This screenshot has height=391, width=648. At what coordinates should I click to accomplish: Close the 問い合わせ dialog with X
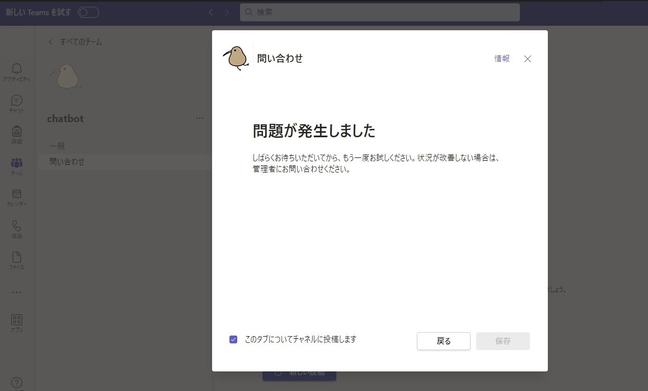[x=528, y=59]
